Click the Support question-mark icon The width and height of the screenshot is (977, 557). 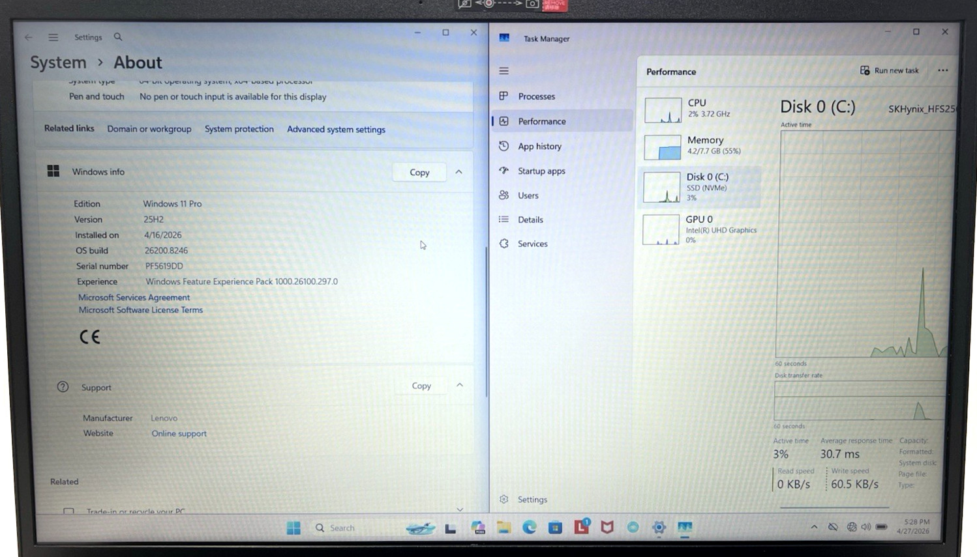click(63, 387)
